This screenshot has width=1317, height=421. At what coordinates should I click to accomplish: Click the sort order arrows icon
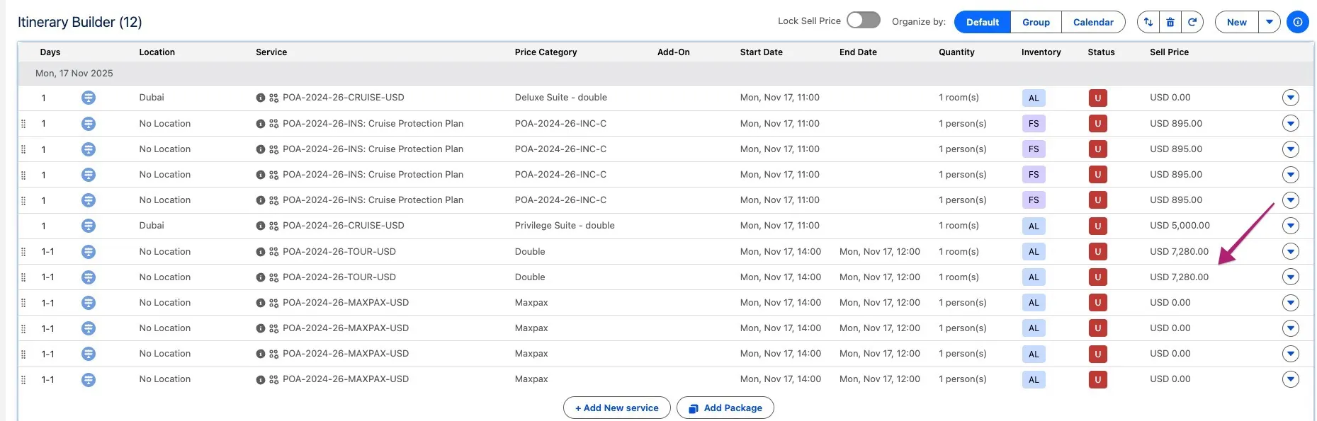click(1148, 22)
